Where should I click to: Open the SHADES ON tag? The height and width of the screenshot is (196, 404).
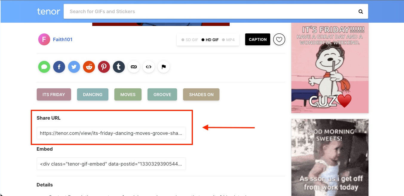point(201,94)
